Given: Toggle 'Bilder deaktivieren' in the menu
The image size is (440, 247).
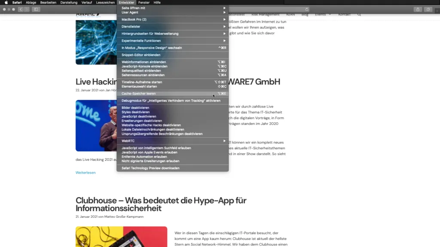Looking at the screenshot, I should [135, 108].
